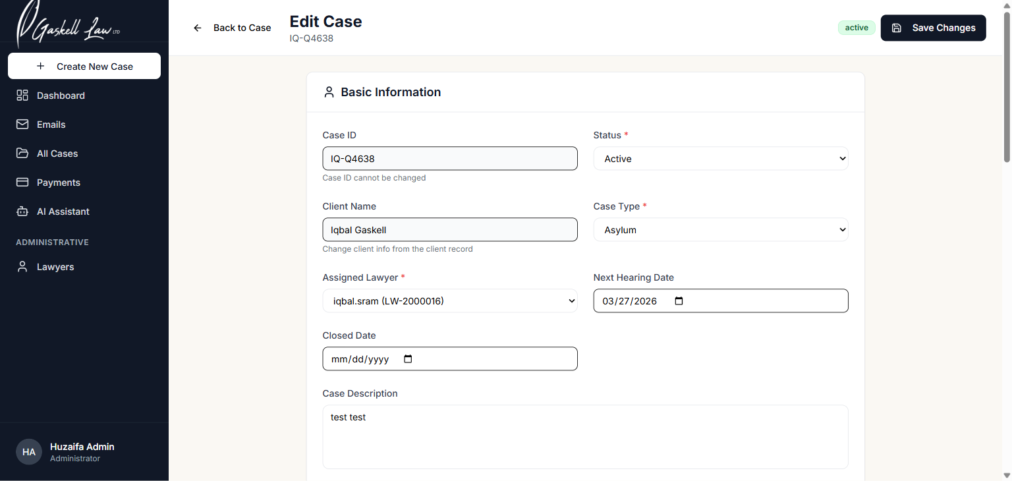Click inside the Case Description text area
This screenshot has width=1012, height=481.
click(x=585, y=436)
